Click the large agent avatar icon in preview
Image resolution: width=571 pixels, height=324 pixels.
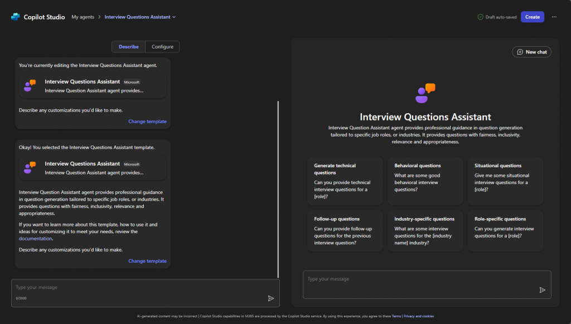point(425,93)
